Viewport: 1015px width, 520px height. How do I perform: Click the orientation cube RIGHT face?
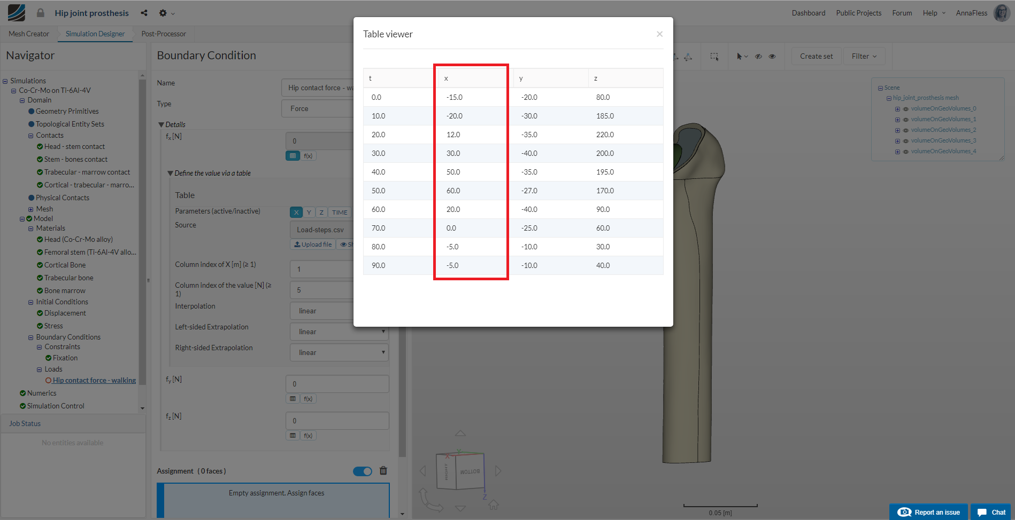coord(447,471)
